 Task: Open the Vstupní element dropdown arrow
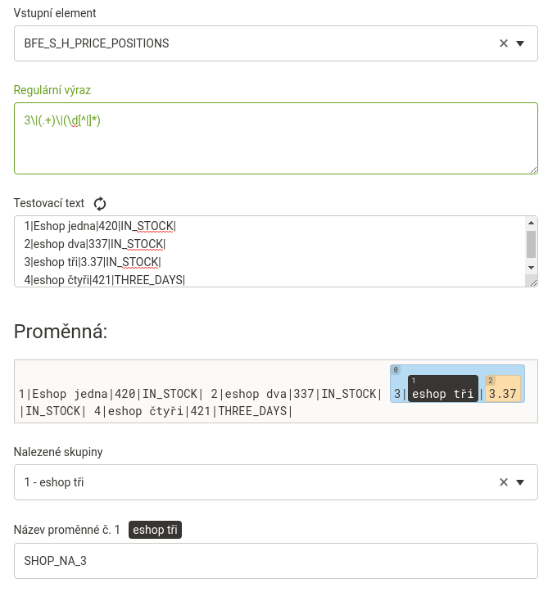click(520, 43)
